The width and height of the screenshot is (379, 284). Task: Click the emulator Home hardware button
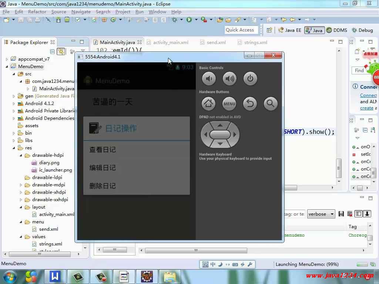point(208,104)
